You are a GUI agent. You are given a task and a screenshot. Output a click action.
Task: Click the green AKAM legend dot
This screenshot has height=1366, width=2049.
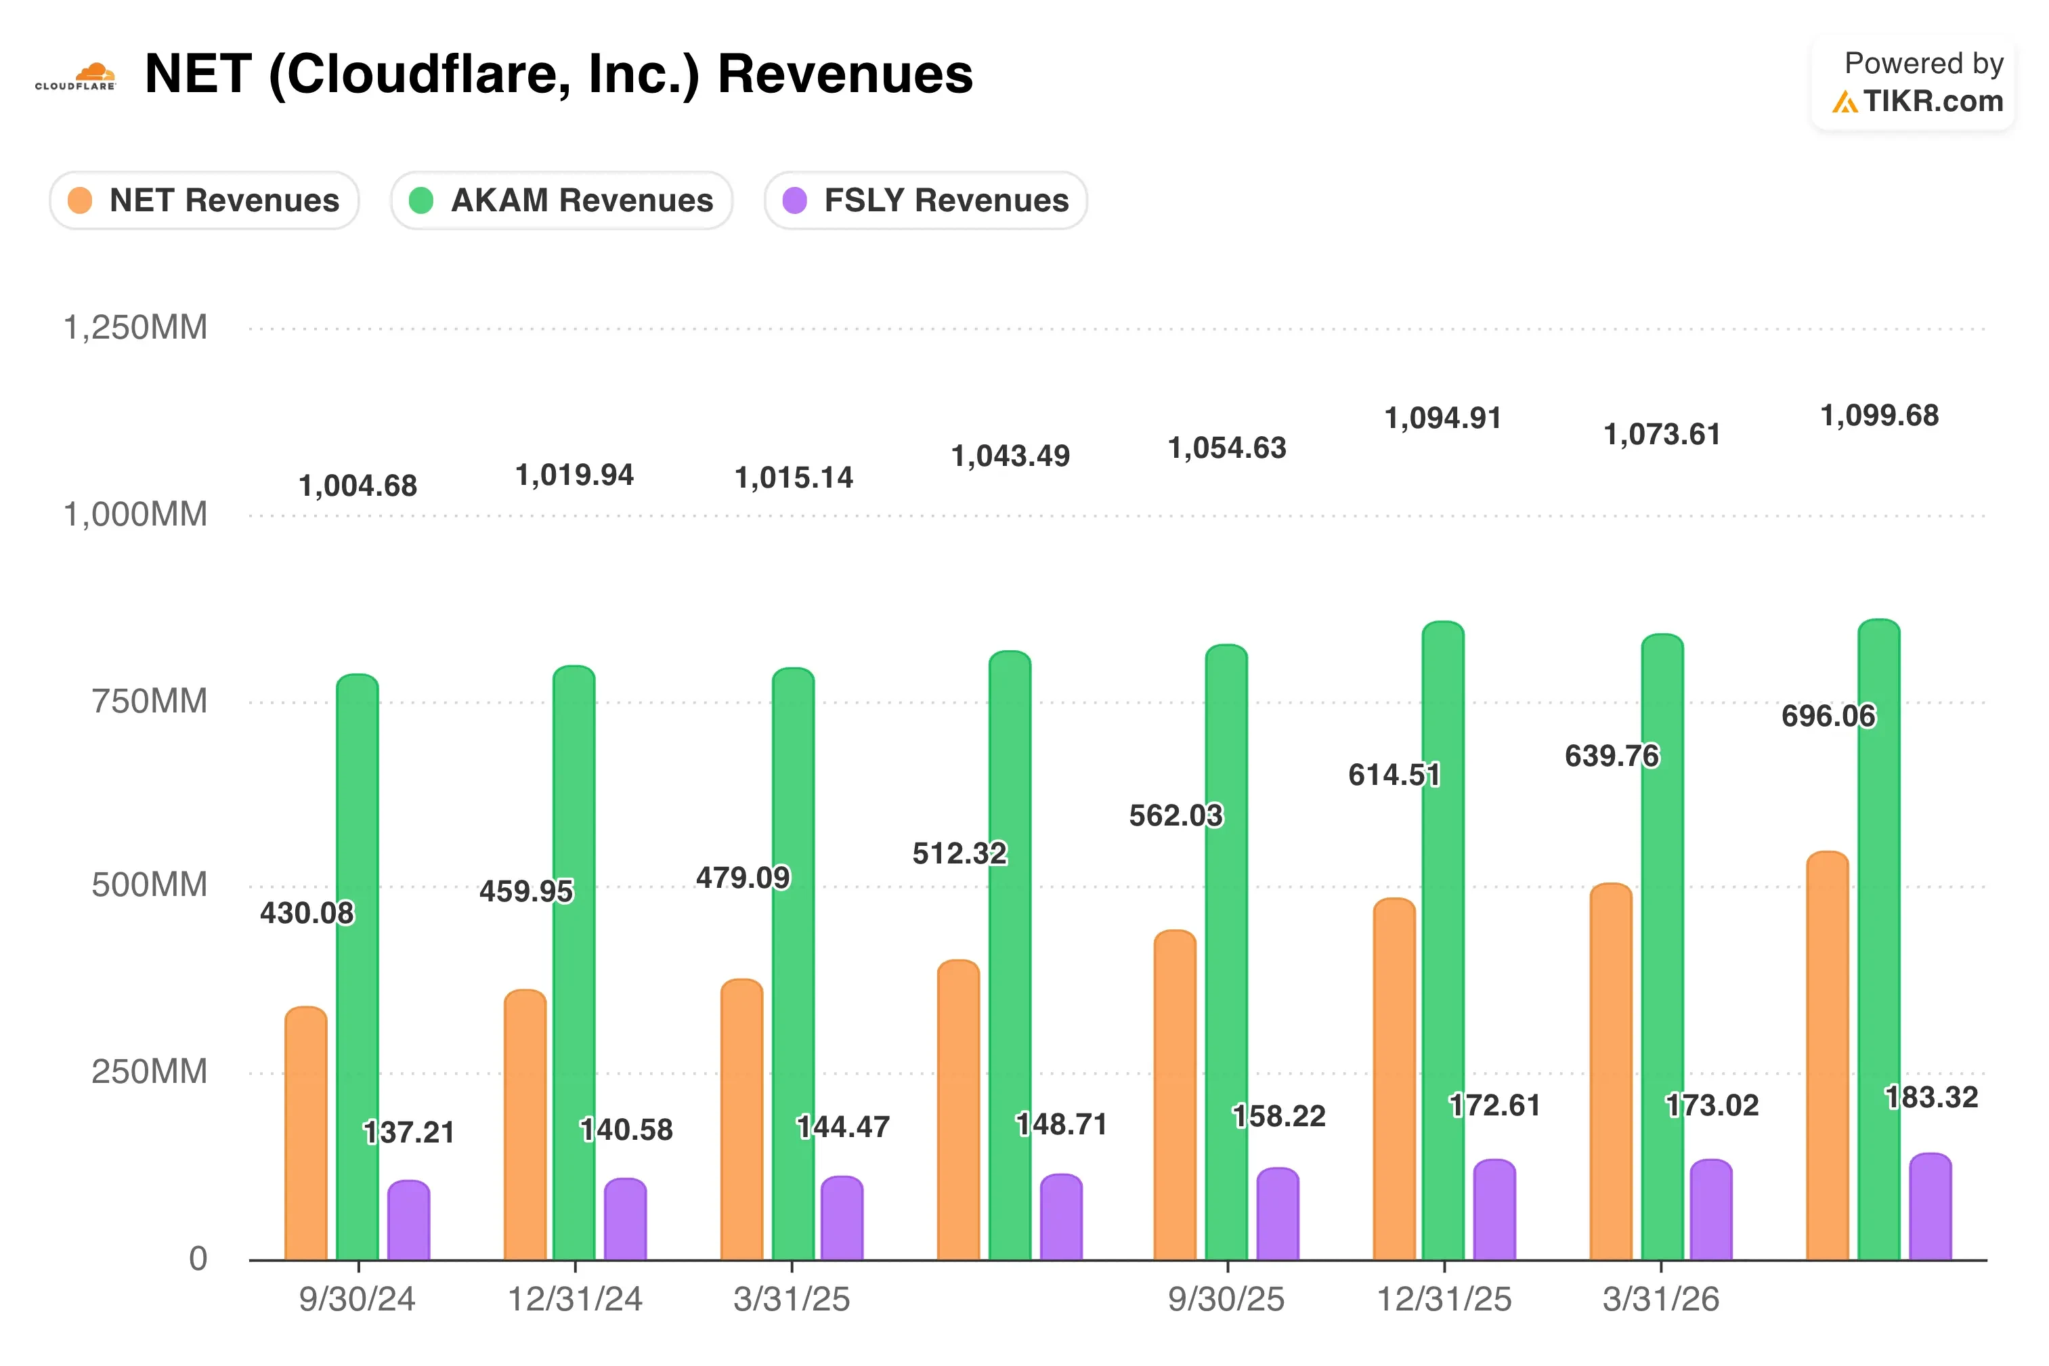[421, 200]
